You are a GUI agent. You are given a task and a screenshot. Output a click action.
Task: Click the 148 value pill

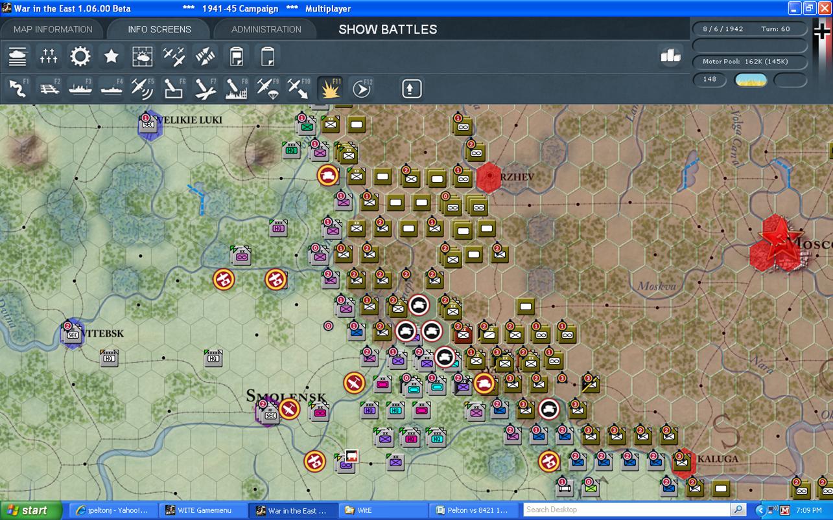710,79
